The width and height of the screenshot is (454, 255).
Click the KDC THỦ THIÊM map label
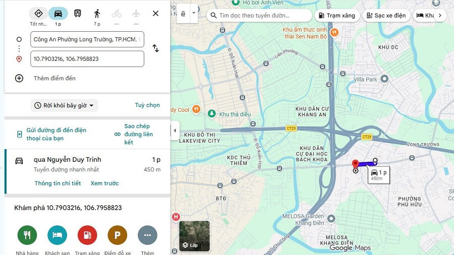[x=239, y=160]
